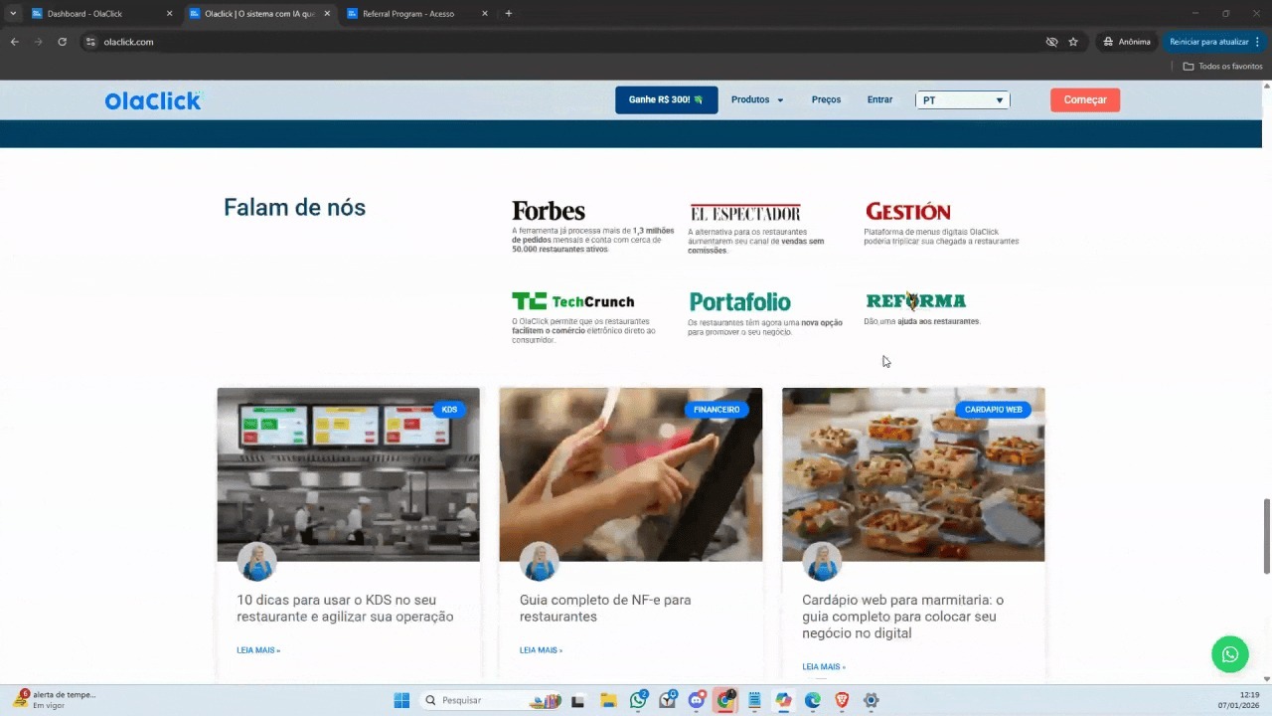Screen dimensions: 1272x716
Task: Reload the page with the refresh icon
Action: coord(62,42)
